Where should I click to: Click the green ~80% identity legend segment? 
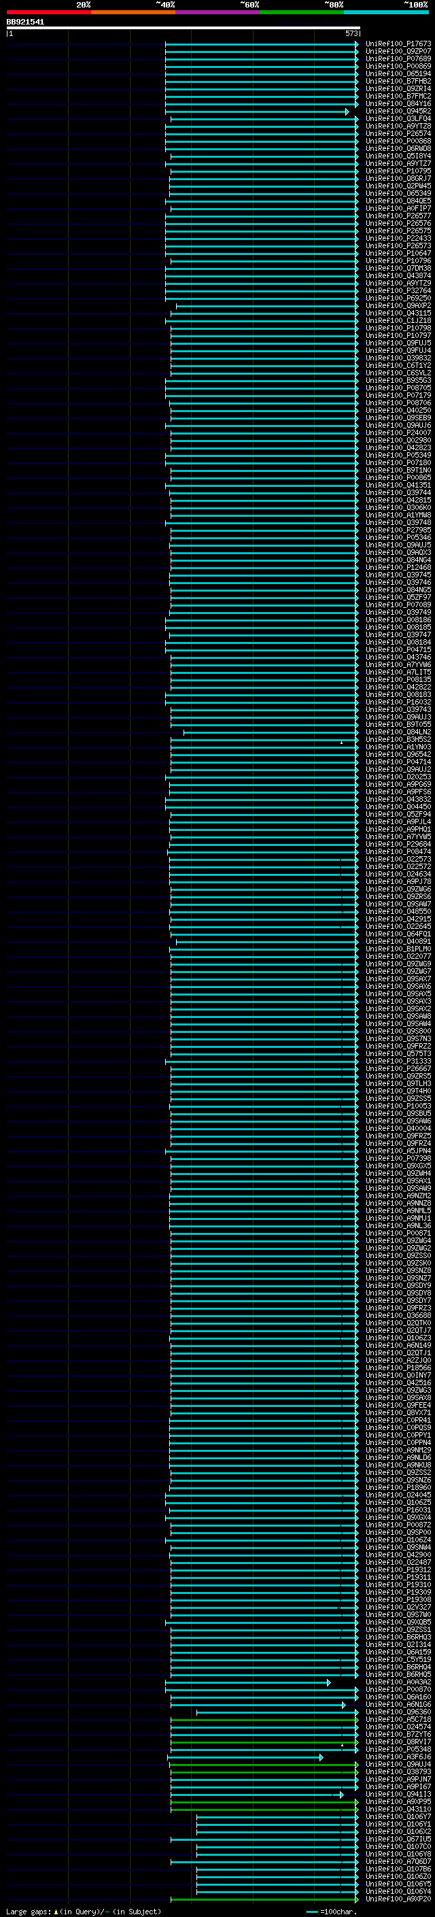click(301, 12)
